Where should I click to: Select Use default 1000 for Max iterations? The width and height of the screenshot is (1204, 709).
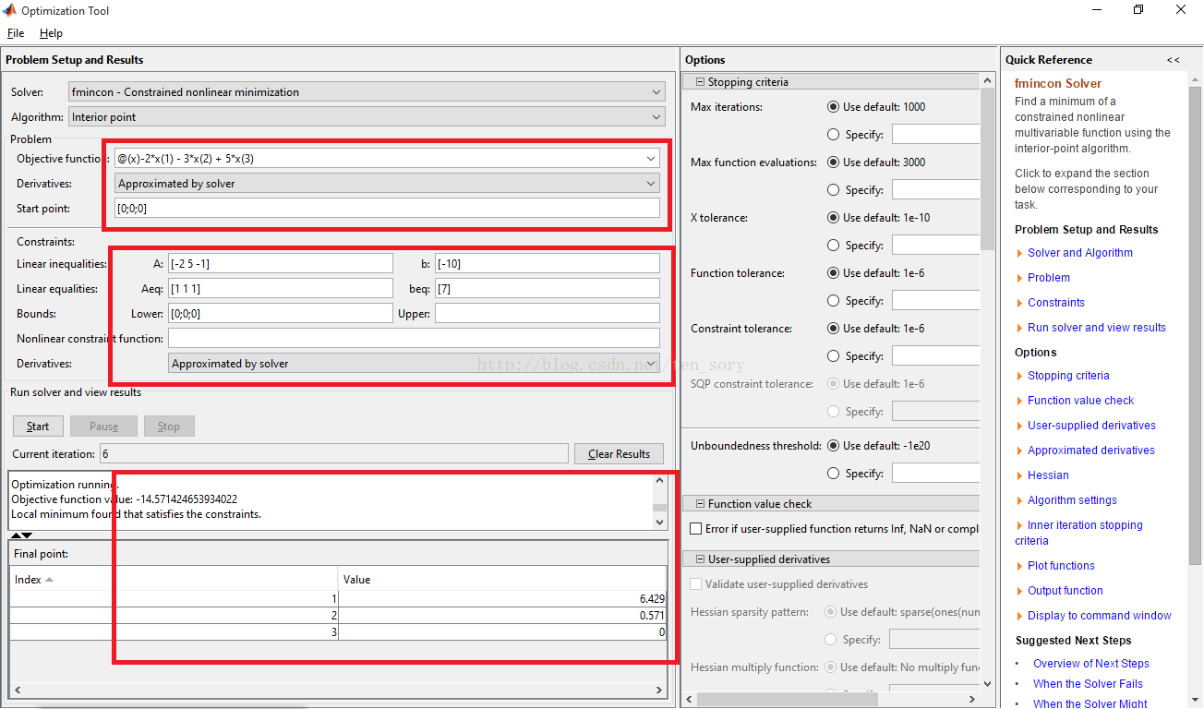tap(834, 107)
